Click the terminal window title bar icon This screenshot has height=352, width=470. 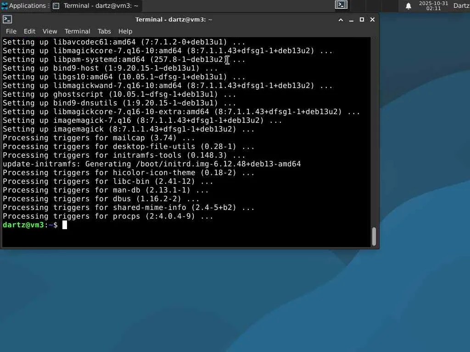[7, 19]
